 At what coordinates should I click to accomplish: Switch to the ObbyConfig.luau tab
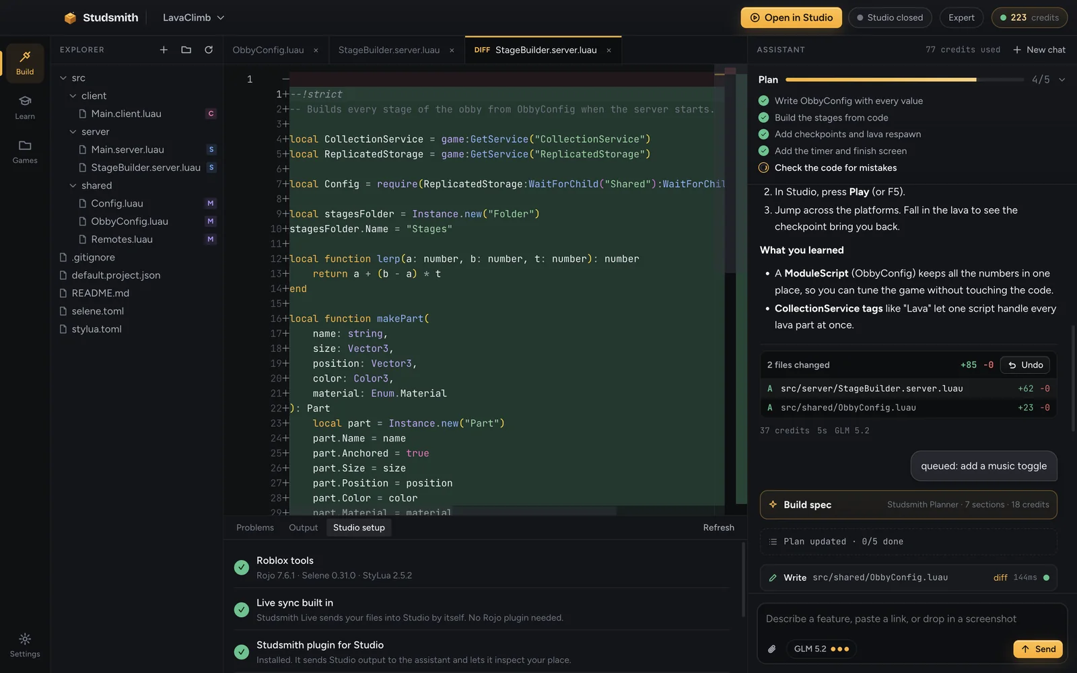(x=268, y=50)
